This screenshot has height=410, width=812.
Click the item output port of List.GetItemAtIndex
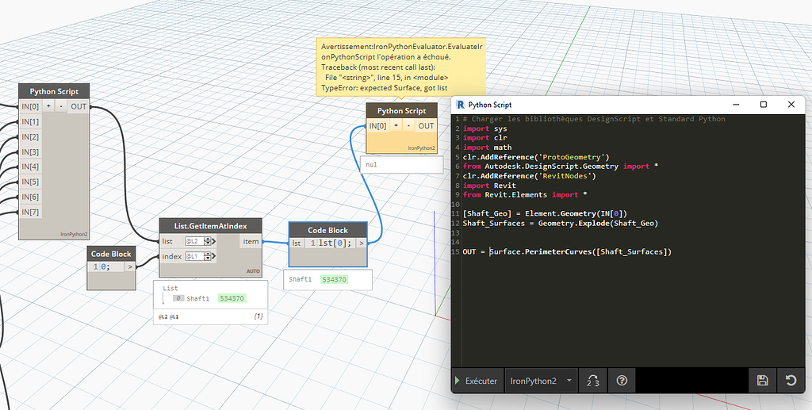pyautogui.click(x=251, y=241)
